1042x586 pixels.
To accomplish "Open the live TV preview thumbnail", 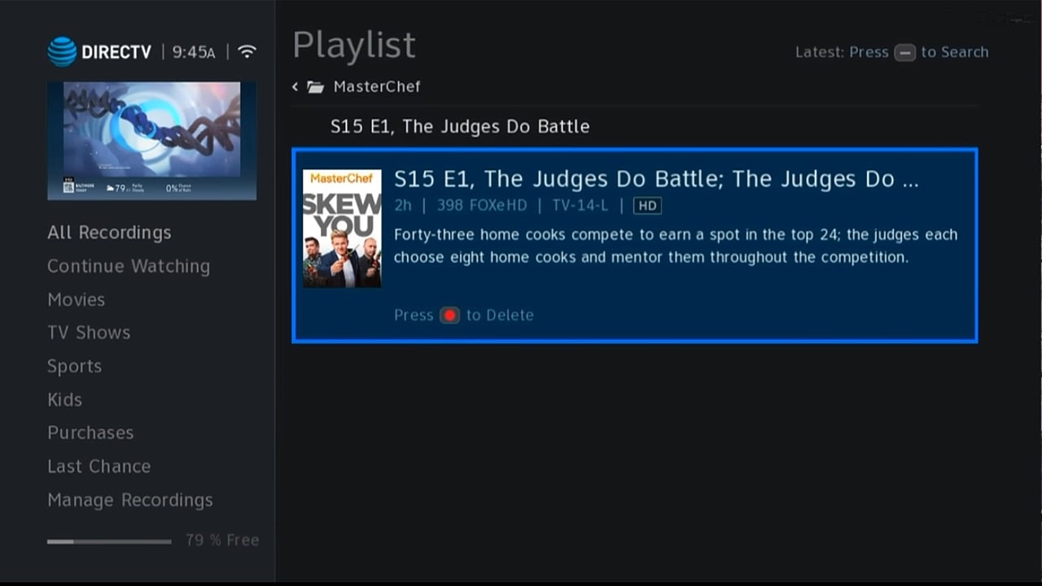I will pyautogui.click(x=151, y=140).
